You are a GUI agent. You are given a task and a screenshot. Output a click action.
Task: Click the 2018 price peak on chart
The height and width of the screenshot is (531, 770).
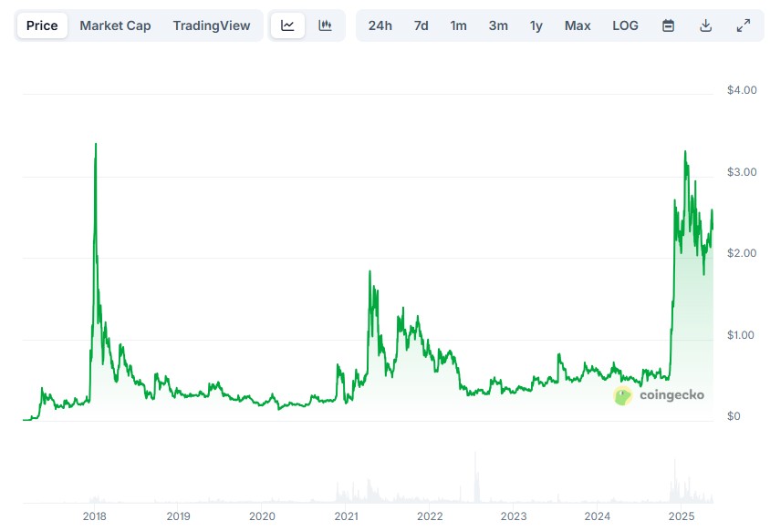96,144
